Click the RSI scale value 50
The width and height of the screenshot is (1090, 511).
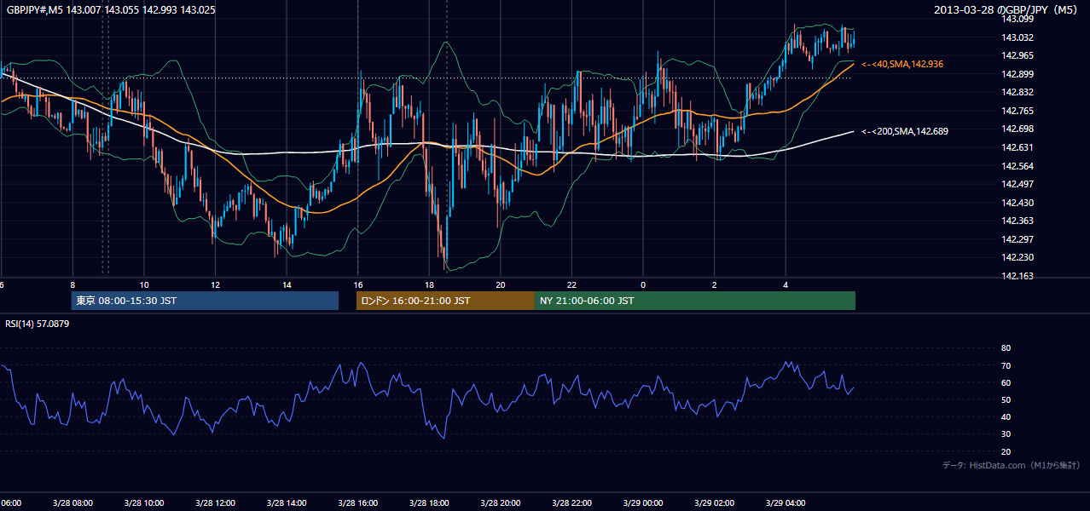coord(1006,399)
